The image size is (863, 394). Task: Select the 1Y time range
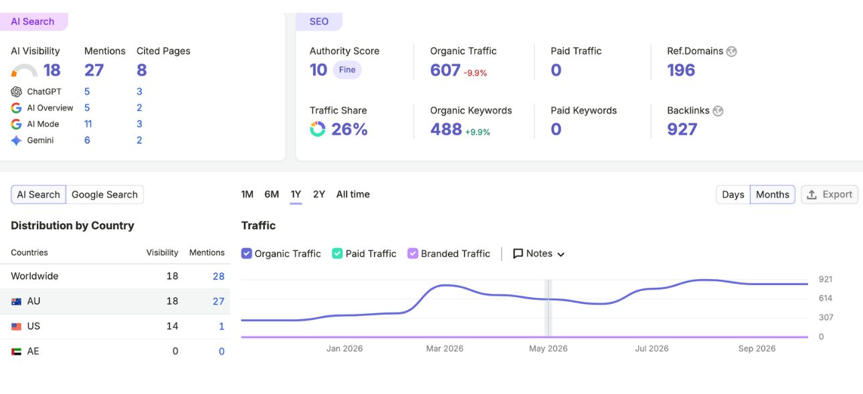pyautogui.click(x=296, y=194)
